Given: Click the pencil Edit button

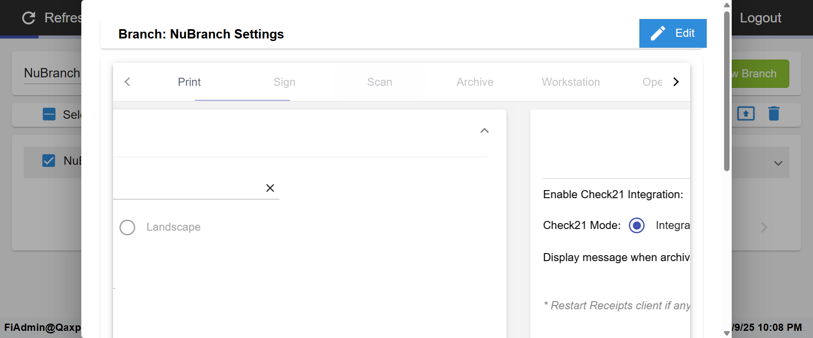Looking at the screenshot, I should coord(672,33).
